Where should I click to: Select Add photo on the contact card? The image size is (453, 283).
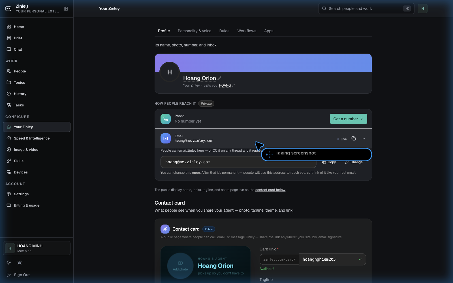pyautogui.click(x=180, y=266)
